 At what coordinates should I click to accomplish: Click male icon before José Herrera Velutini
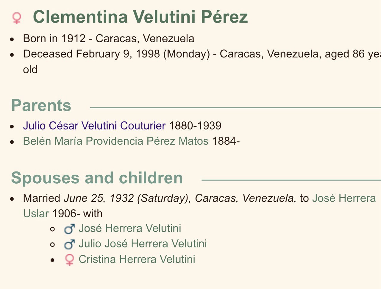pyautogui.click(x=69, y=229)
